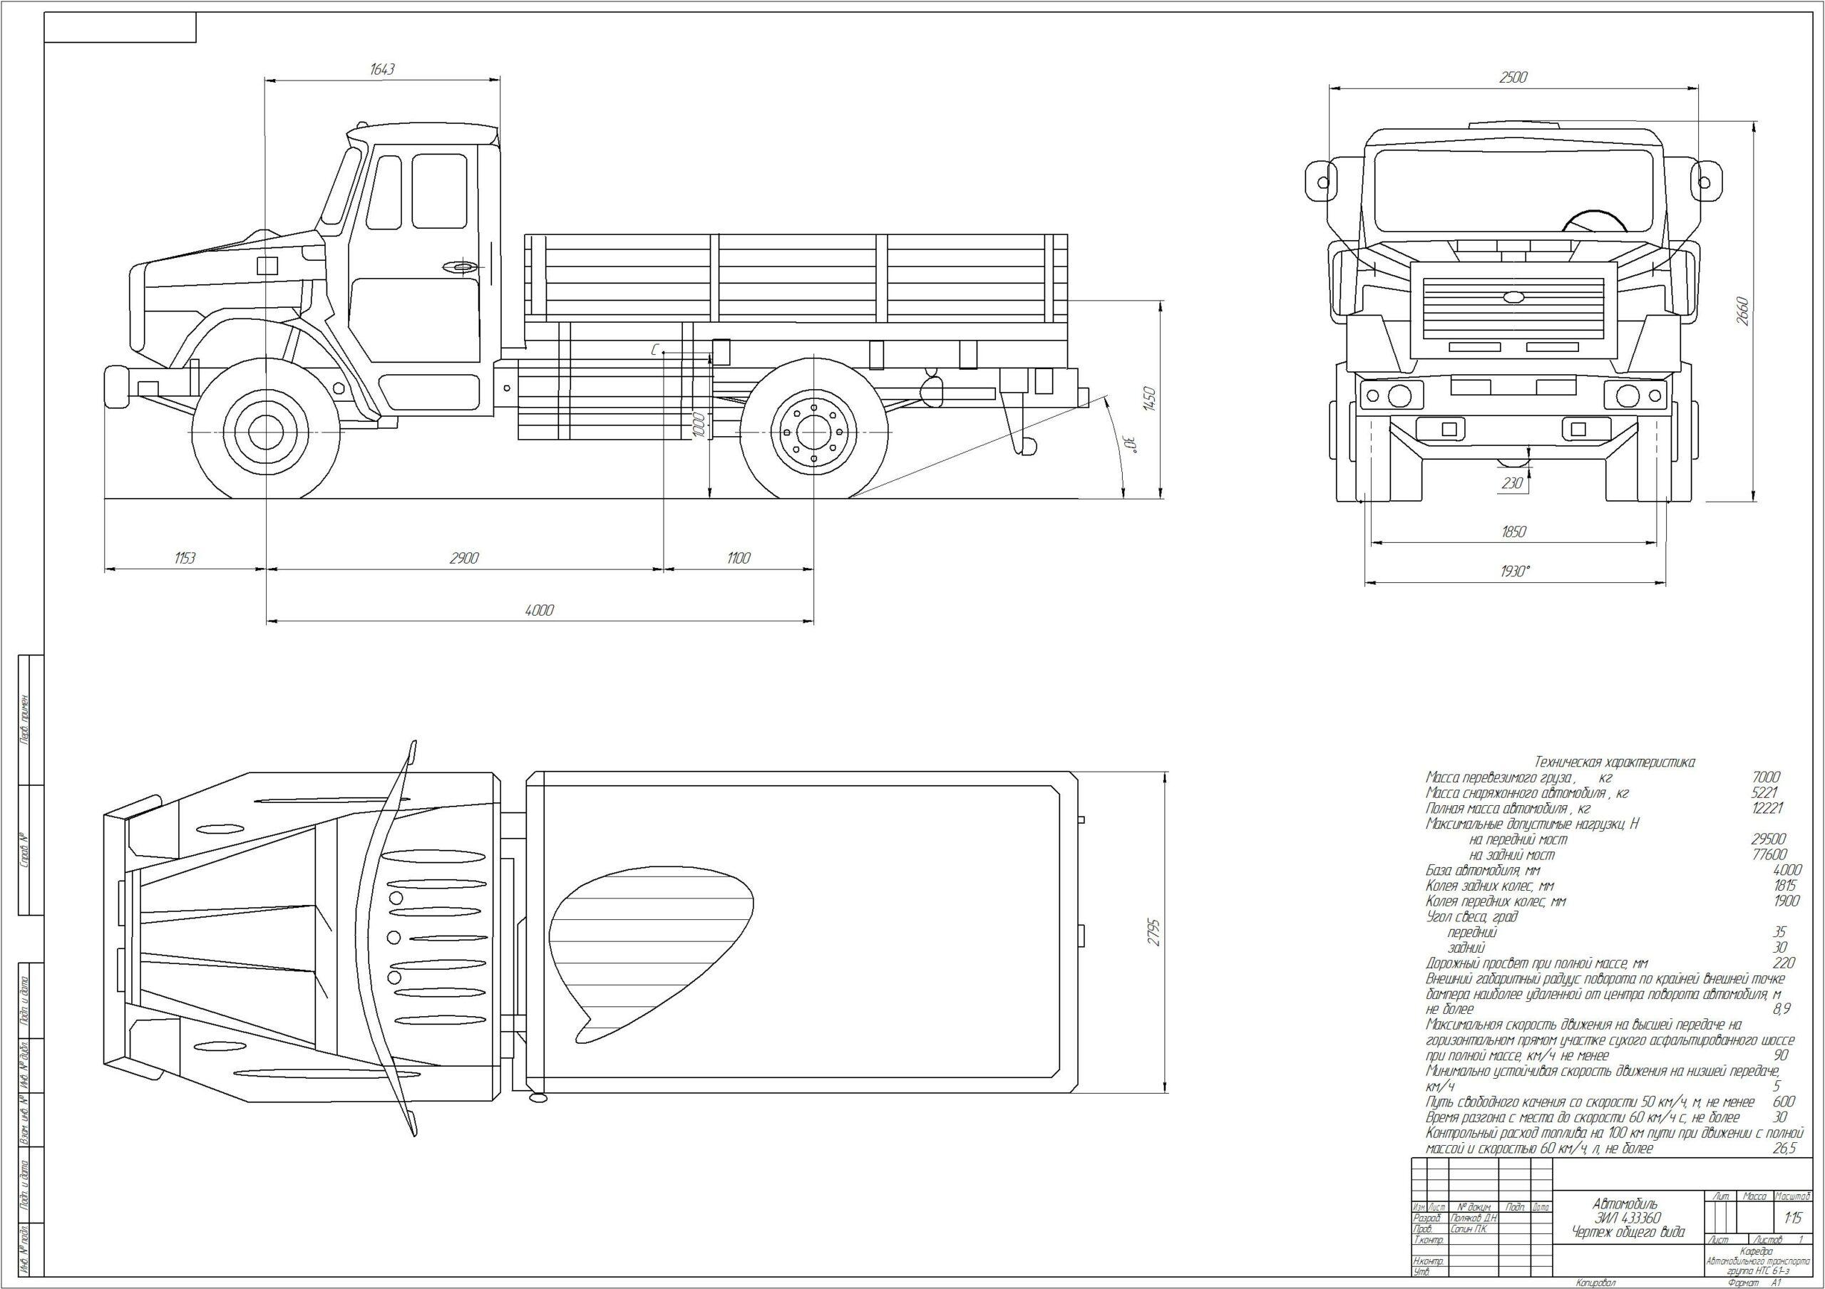Click the scale value 1:15
The image size is (1825, 1289).
point(1793,1218)
